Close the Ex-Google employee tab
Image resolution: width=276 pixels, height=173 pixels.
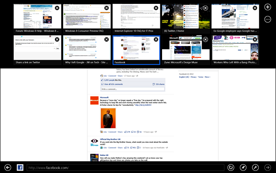255,8
